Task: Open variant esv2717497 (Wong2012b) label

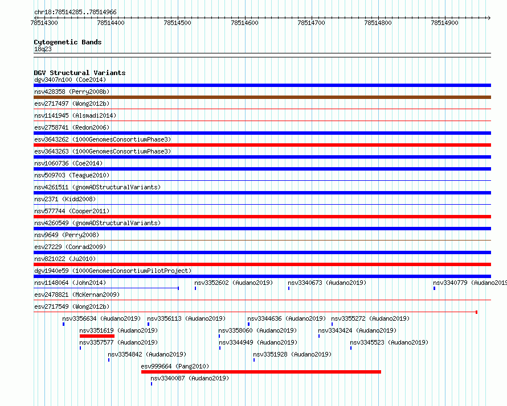Action: pyautogui.click(x=72, y=103)
